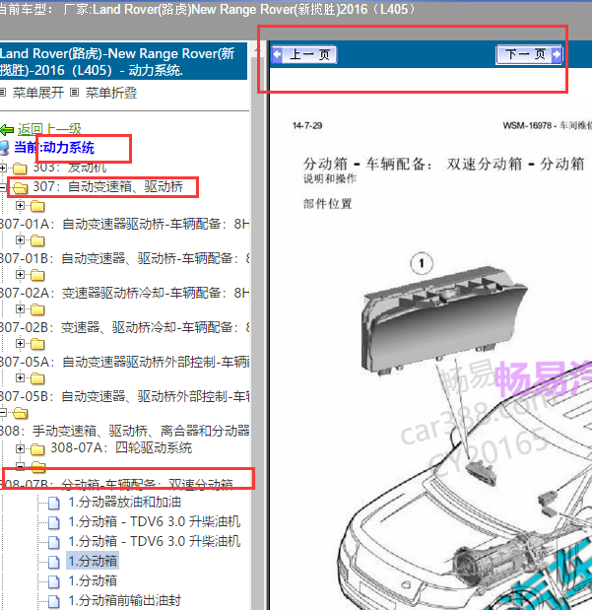The width and height of the screenshot is (592, 610).
Task: Open 307-02A 变速器驱动桥冷却 entry
Action: [x=124, y=293]
